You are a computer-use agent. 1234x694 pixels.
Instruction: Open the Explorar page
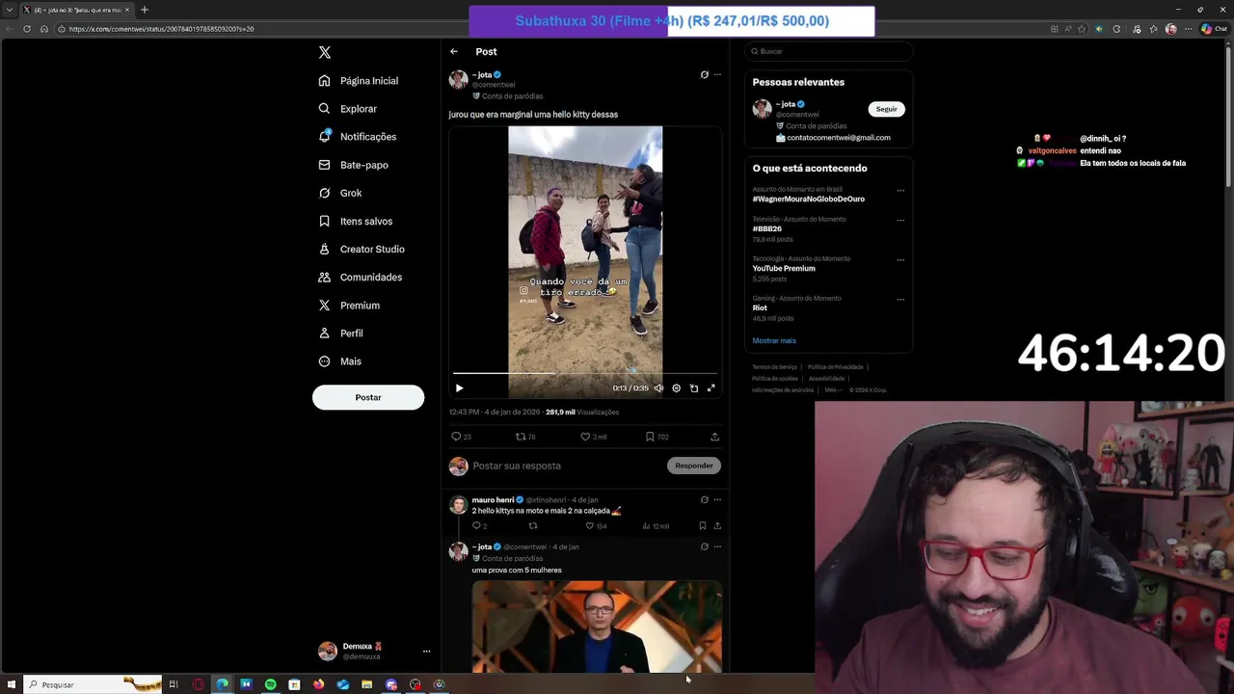[348, 109]
